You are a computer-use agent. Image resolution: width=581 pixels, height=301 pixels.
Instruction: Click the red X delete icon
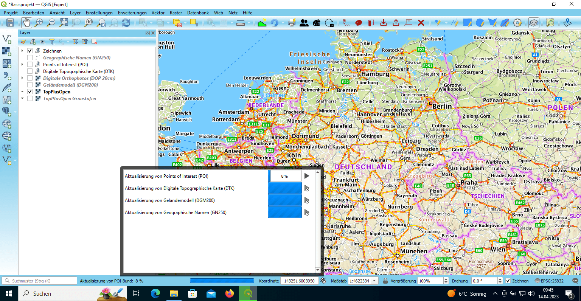pyautogui.click(x=421, y=23)
